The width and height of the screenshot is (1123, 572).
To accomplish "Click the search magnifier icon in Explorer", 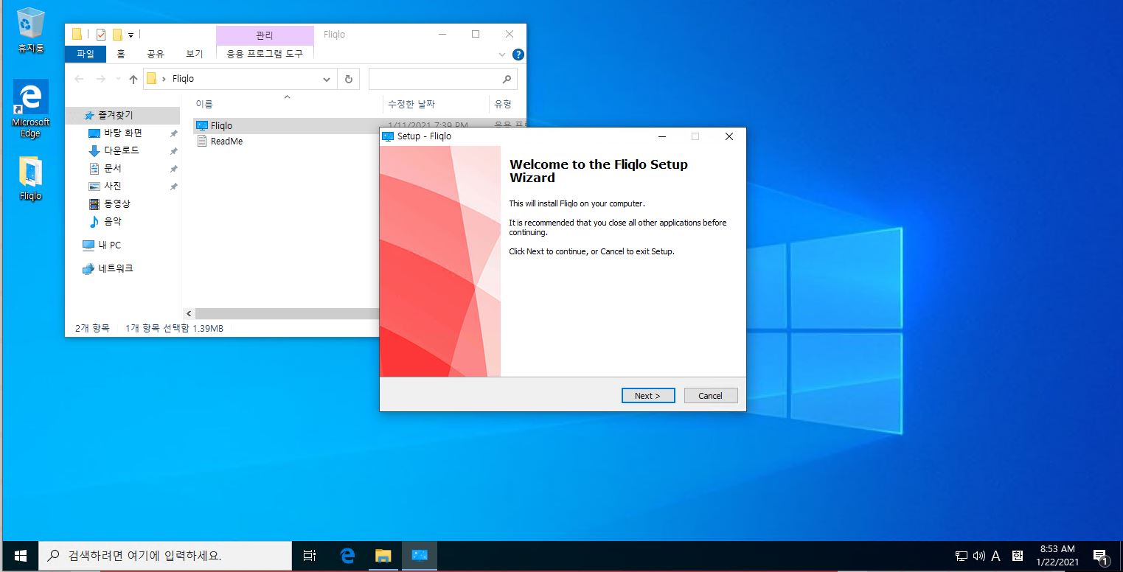I will point(507,79).
